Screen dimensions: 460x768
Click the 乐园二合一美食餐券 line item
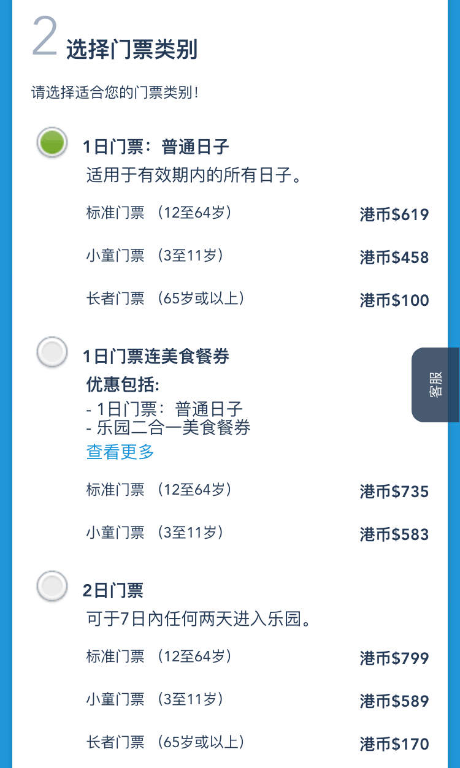(x=169, y=428)
